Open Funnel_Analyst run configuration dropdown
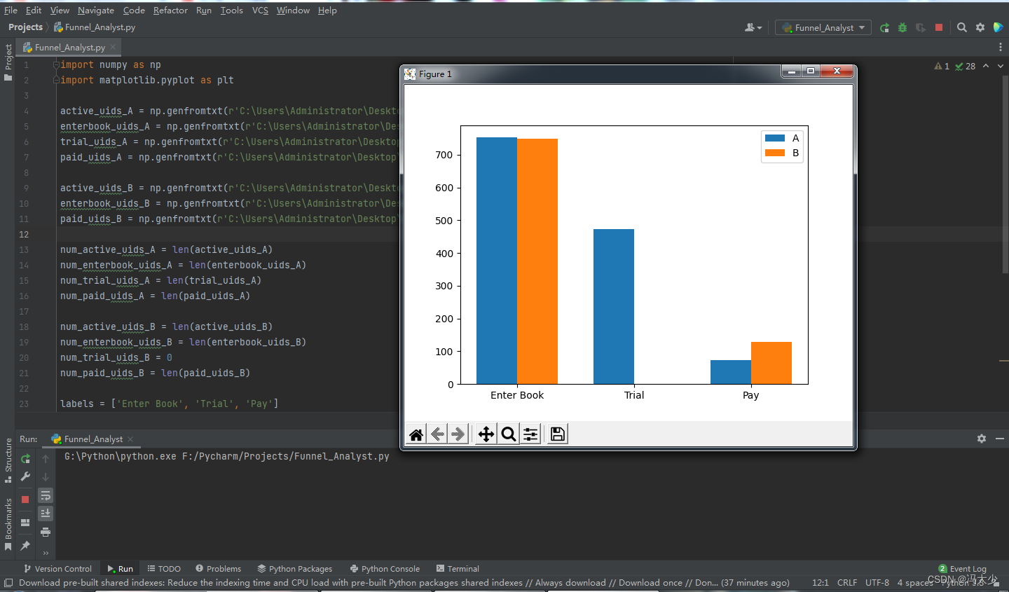 (824, 27)
